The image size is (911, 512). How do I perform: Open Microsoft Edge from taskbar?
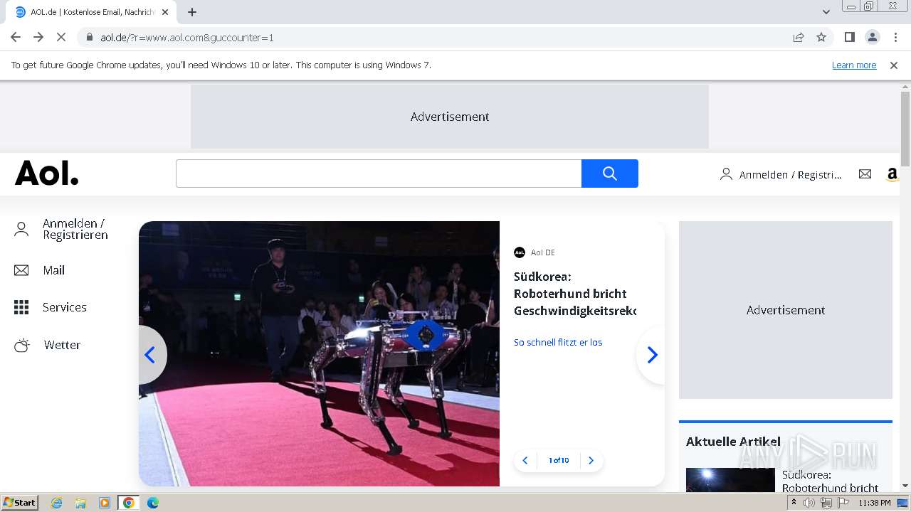point(152,503)
